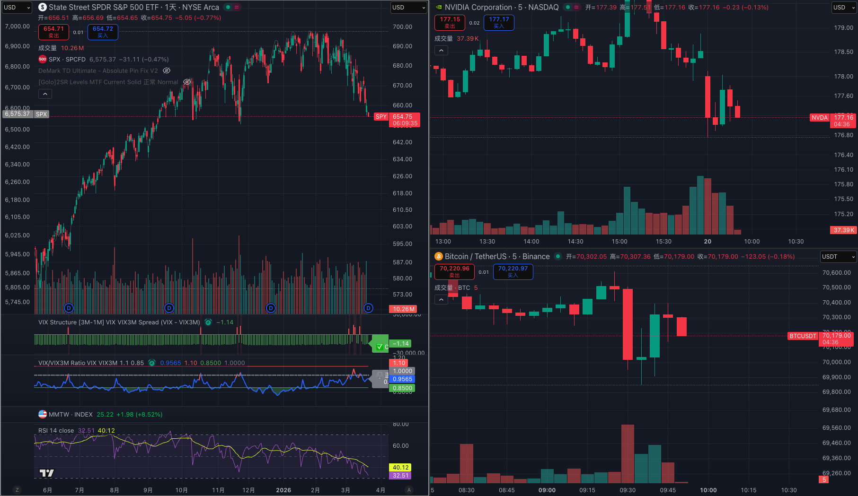Click the dividend D marker near September
The image size is (858, 496).
pos(169,308)
